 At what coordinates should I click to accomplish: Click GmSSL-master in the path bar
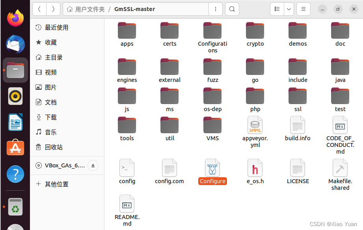(x=134, y=9)
